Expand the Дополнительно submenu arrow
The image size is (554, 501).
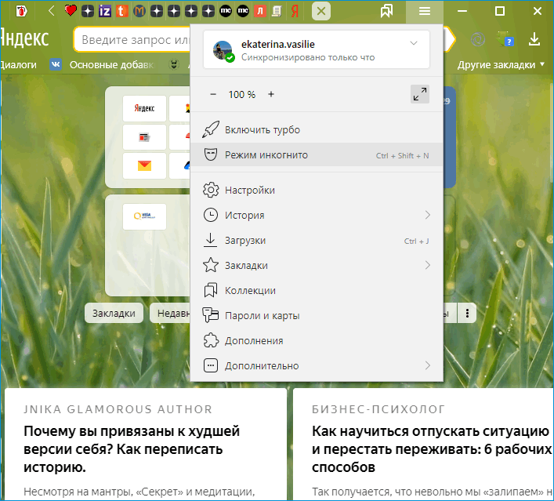tap(428, 365)
